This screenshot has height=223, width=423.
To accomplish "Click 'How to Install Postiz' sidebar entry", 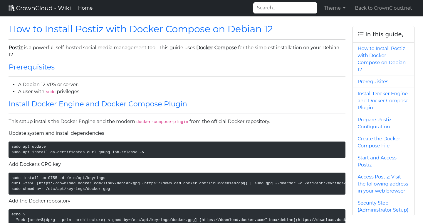I will [x=381, y=59].
